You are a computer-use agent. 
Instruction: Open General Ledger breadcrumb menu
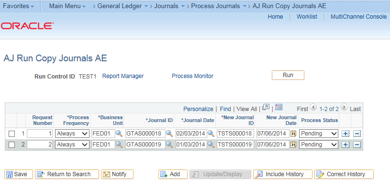click(x=123, y=6)
